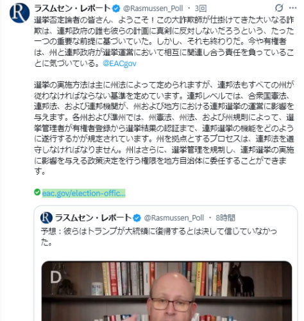Click the main post's first paragraph text
This screenshot has width=304, height=321.
coord(164,42)
